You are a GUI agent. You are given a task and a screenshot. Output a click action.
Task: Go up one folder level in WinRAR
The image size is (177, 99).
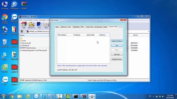(x=22, y=31)
